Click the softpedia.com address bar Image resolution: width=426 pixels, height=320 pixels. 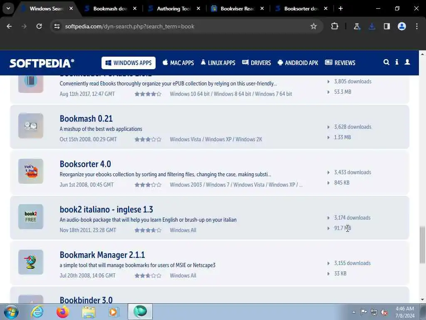click(x=186, y=26)
